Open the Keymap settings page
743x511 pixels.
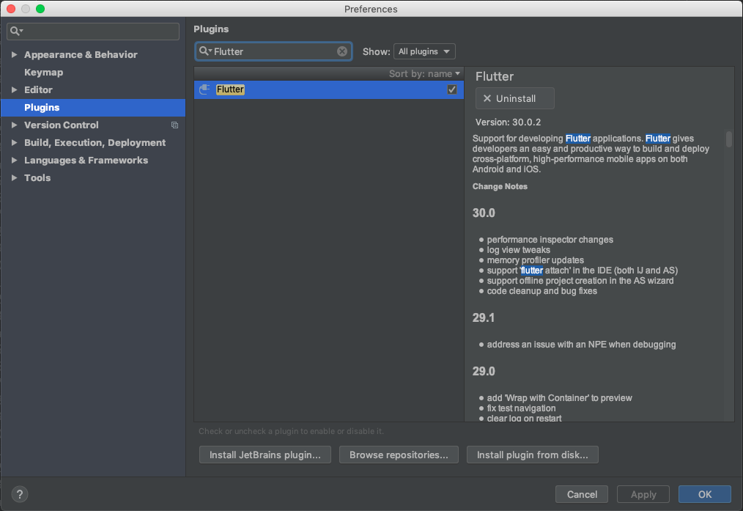click(x=43, y=72)
